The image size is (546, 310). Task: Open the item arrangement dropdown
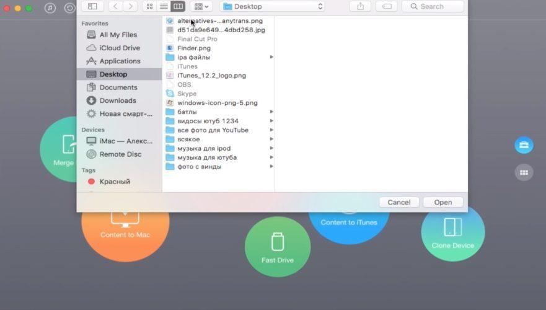(201, 6)
